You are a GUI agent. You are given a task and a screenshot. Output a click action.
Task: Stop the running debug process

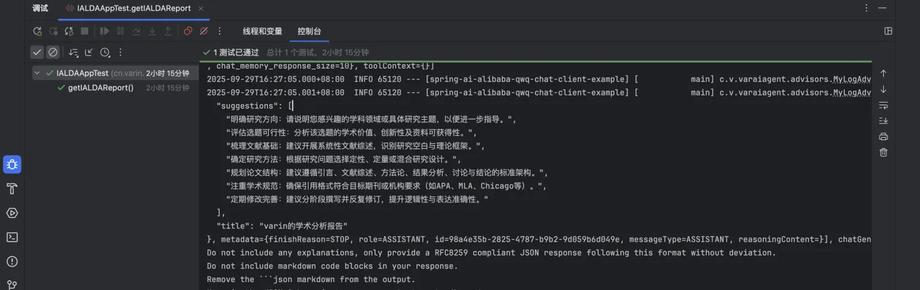point(85,31)
